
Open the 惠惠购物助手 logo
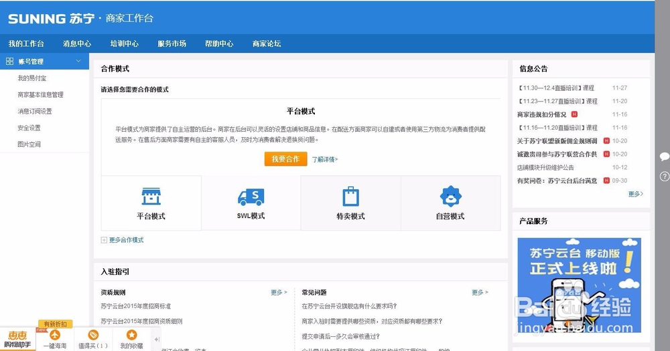17,340
